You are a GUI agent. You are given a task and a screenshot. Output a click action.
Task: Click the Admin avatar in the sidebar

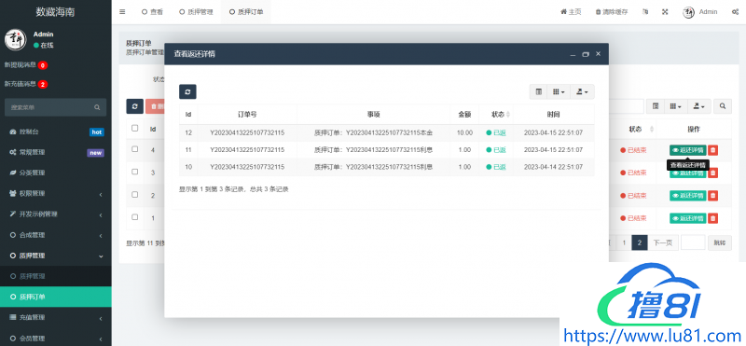[x=15, y=39]
